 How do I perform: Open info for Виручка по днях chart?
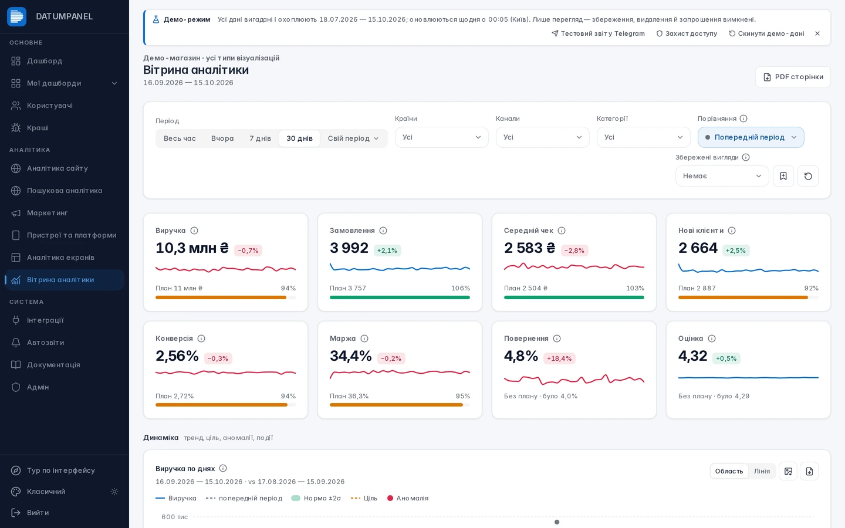point(223,468)
